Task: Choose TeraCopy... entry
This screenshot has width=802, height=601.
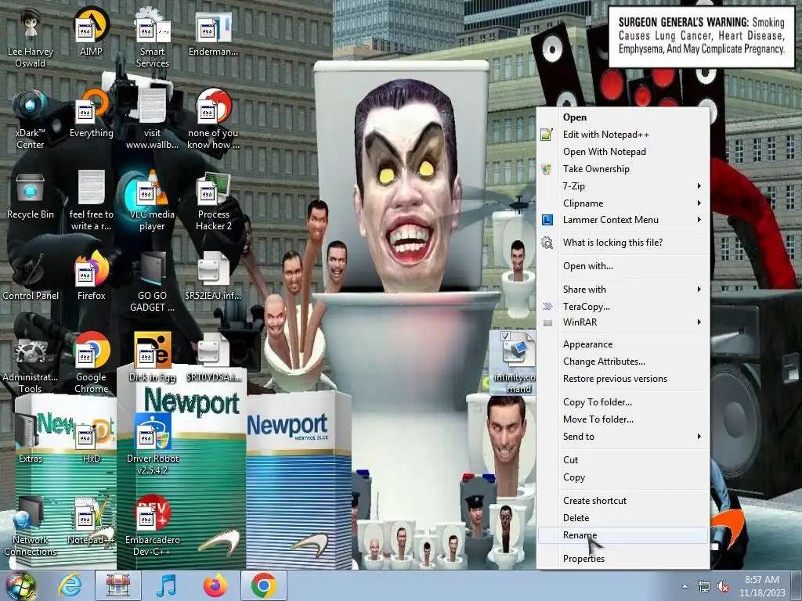Action: [623, 307]
